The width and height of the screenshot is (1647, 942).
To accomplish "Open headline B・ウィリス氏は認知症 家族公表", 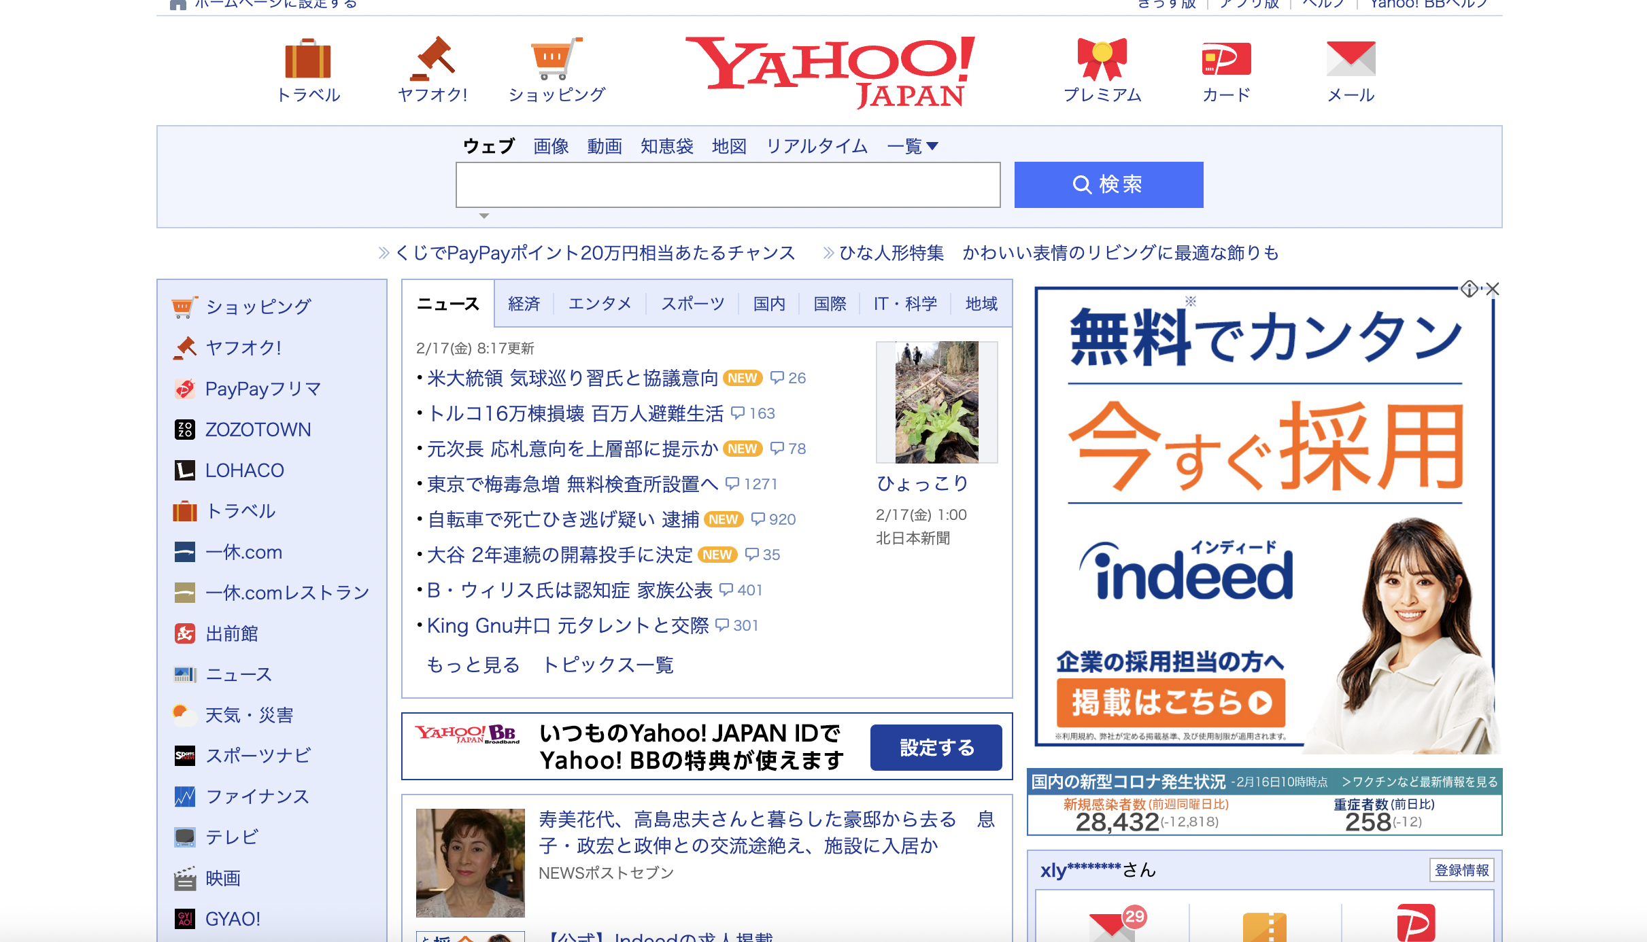I will tap(570, 590).
